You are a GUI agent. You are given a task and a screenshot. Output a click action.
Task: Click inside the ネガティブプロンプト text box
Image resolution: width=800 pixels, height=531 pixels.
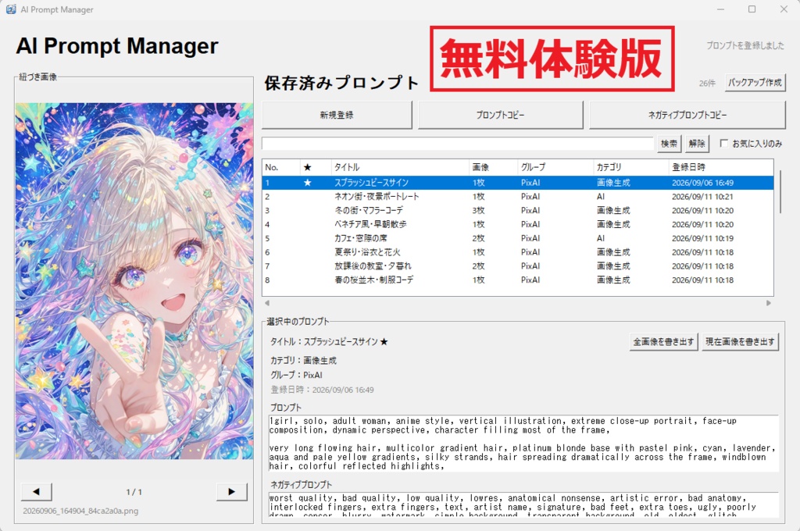523,505
